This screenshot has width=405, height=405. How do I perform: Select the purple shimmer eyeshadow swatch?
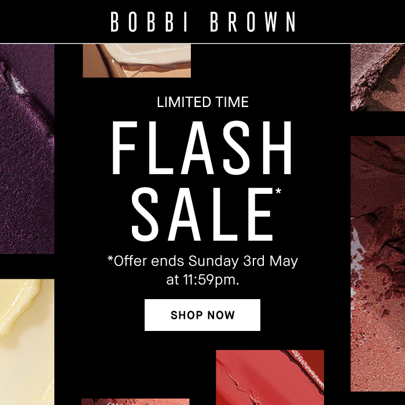pos(27,149)
